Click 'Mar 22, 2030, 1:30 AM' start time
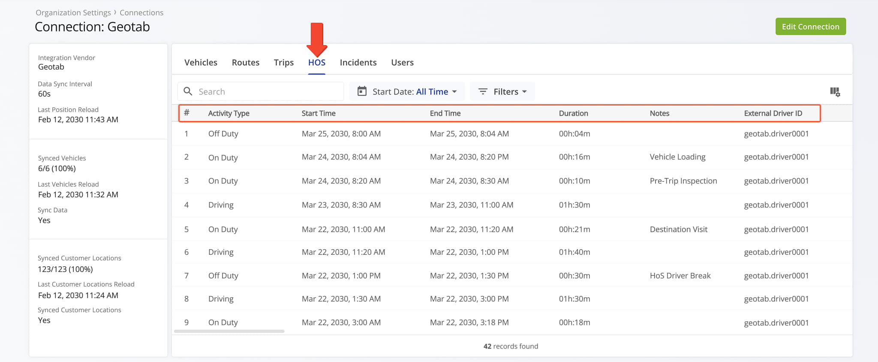Screen dimensions: 878x362 (x=341, y=299)
